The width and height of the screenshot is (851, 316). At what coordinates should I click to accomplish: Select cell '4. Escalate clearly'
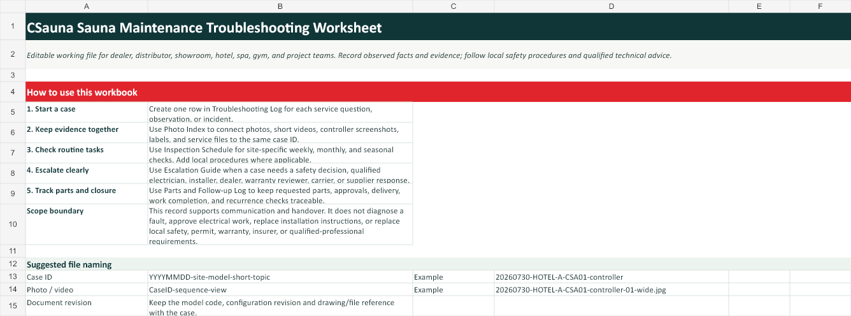point(87,173)
